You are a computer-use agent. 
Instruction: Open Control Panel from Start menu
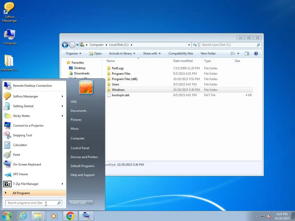pyautogui.click(x=80, y=148)
